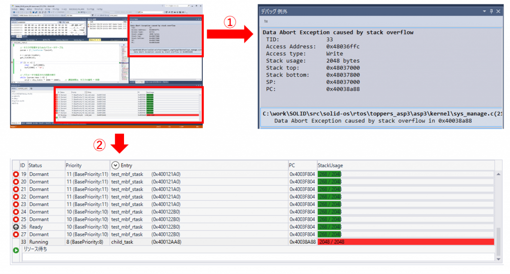
Task: Expand the Entry column chevron
Action: pos(115,165)
